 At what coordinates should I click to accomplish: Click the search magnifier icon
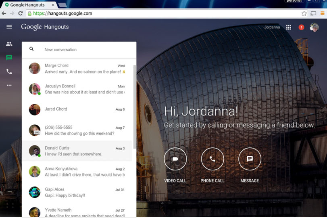[x=31, y=49]
